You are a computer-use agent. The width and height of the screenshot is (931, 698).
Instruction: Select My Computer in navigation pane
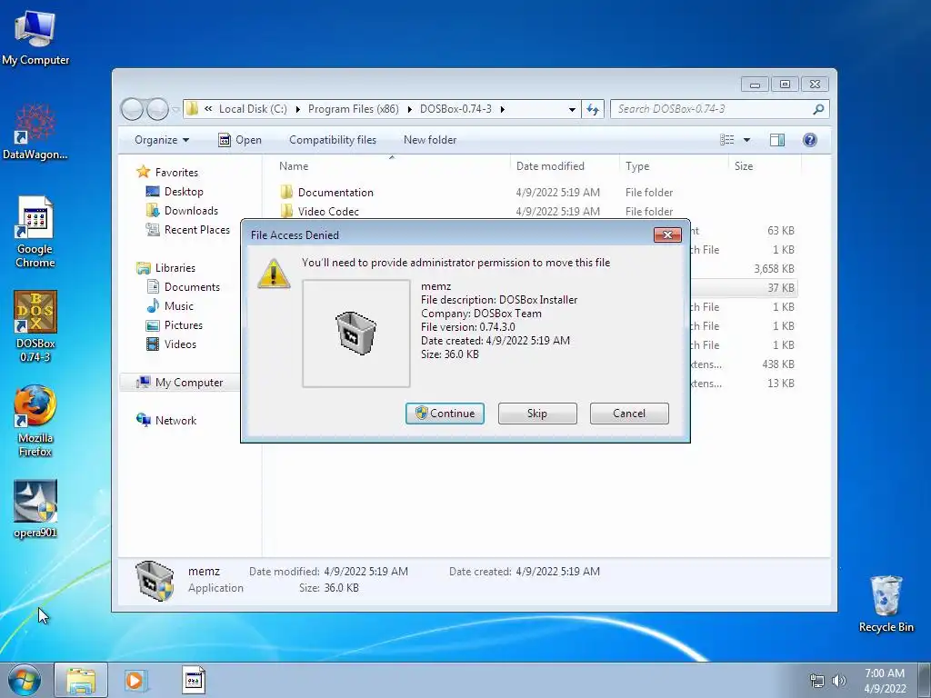[180, 383]
